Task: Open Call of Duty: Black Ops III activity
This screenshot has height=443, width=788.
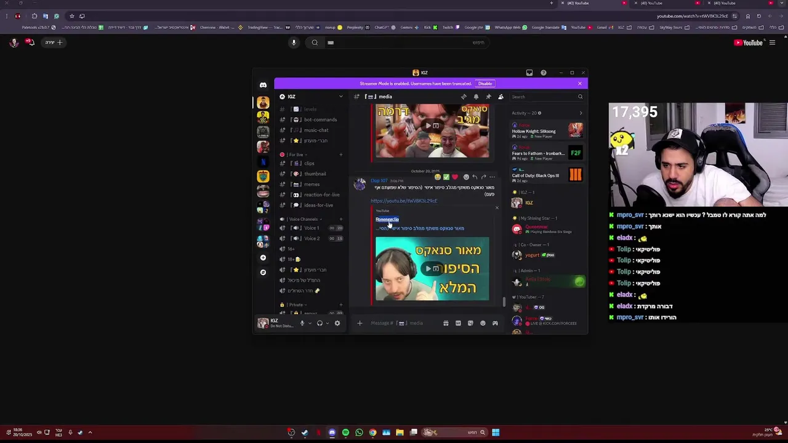Action: 547,175
